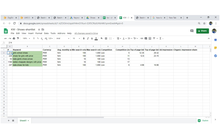Screen dimensions: 220x124
Task: Open the Arial font dropdown
Action: click(63, 38)
